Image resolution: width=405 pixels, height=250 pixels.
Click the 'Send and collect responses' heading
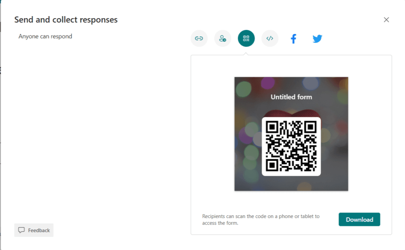point(66,20)
